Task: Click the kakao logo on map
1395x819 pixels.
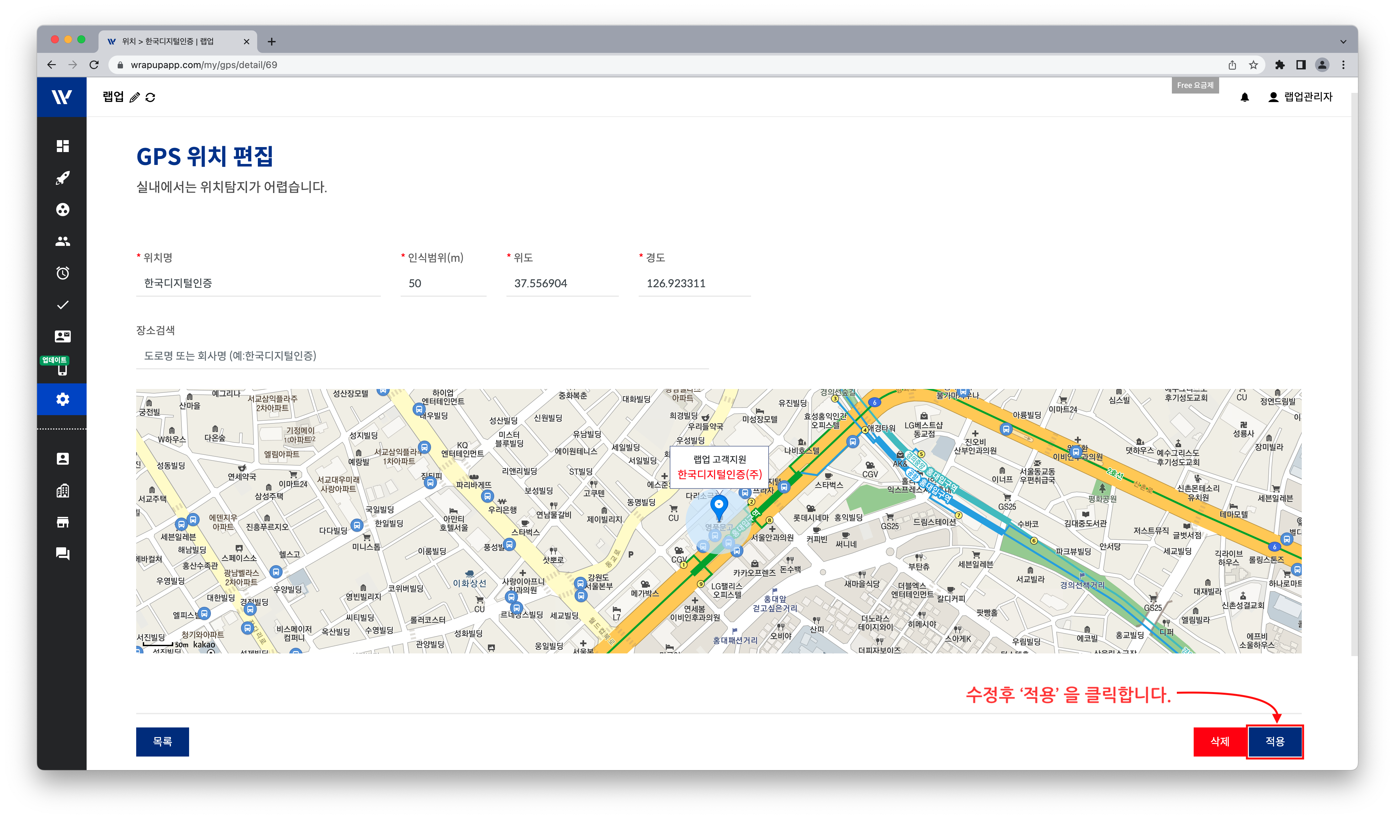Action: pos(204,645)
